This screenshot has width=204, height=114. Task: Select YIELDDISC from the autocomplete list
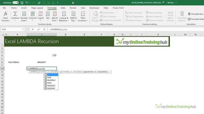[51, 85]
